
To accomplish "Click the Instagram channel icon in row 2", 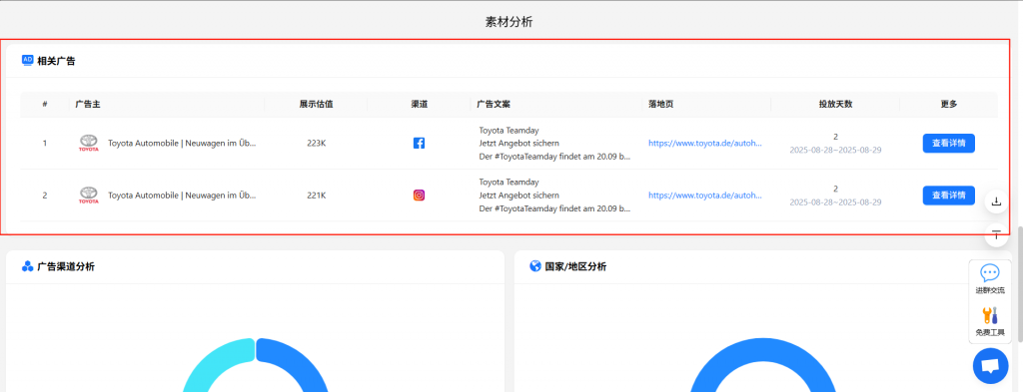I will (x=419, y=195).
